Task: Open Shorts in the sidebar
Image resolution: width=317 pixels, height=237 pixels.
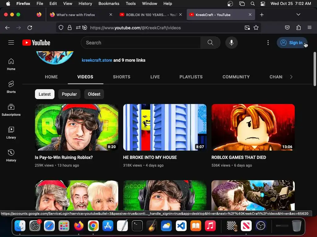Action: click(x=11, y=87)
